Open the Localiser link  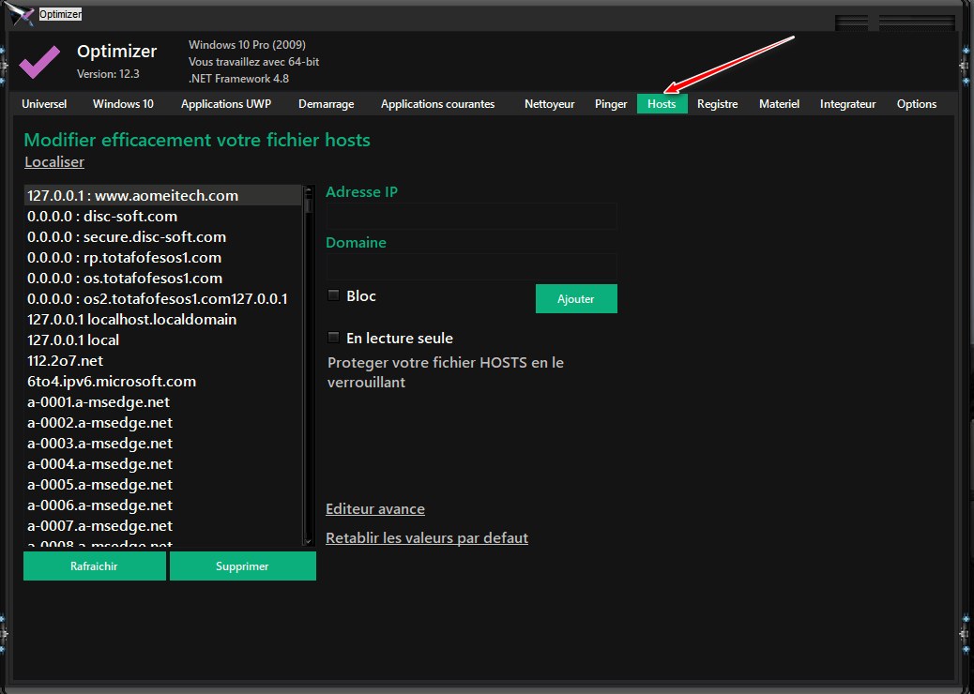tap(54, 162)
